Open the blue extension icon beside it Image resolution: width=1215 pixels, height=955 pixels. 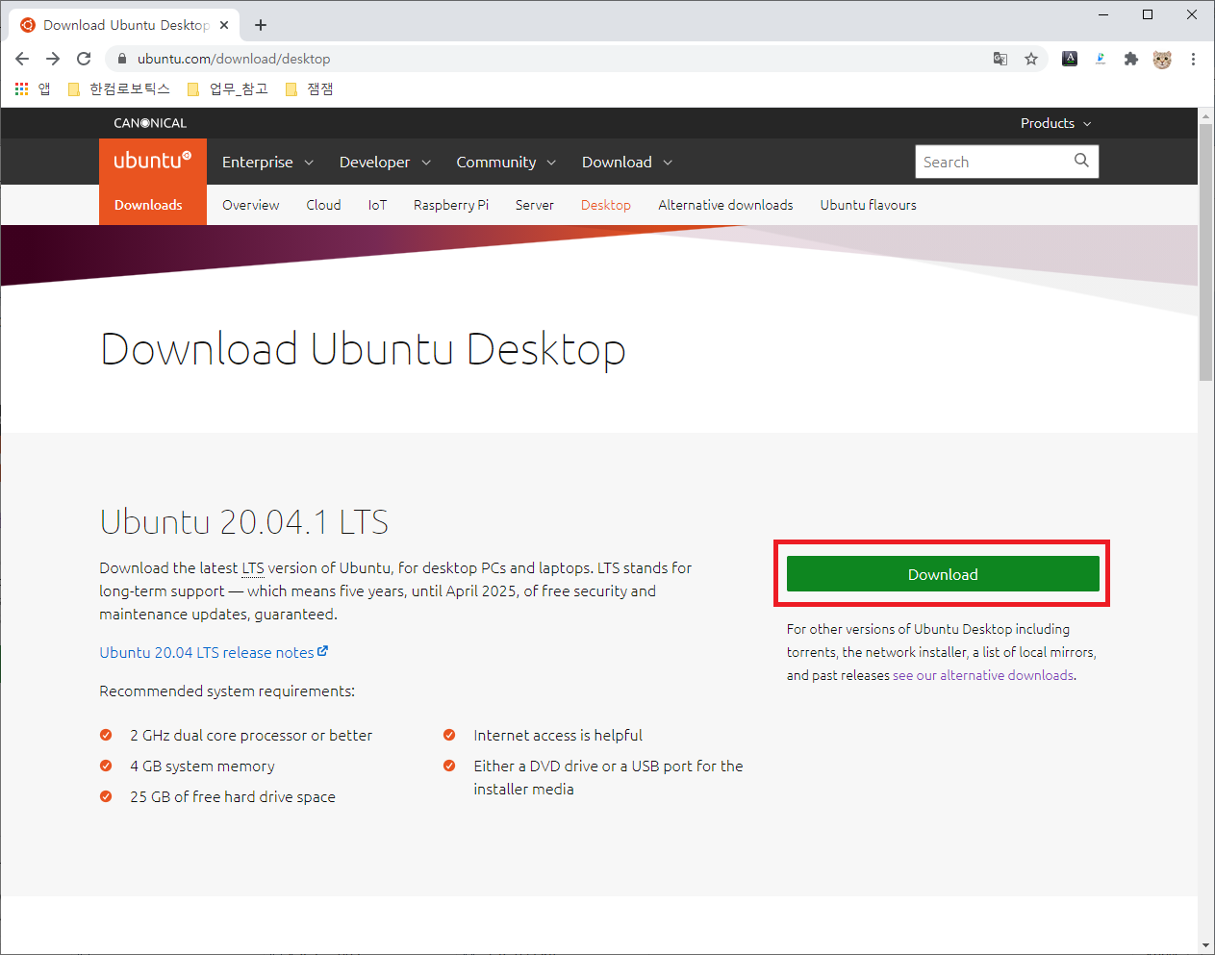(x=1101, y=59)
